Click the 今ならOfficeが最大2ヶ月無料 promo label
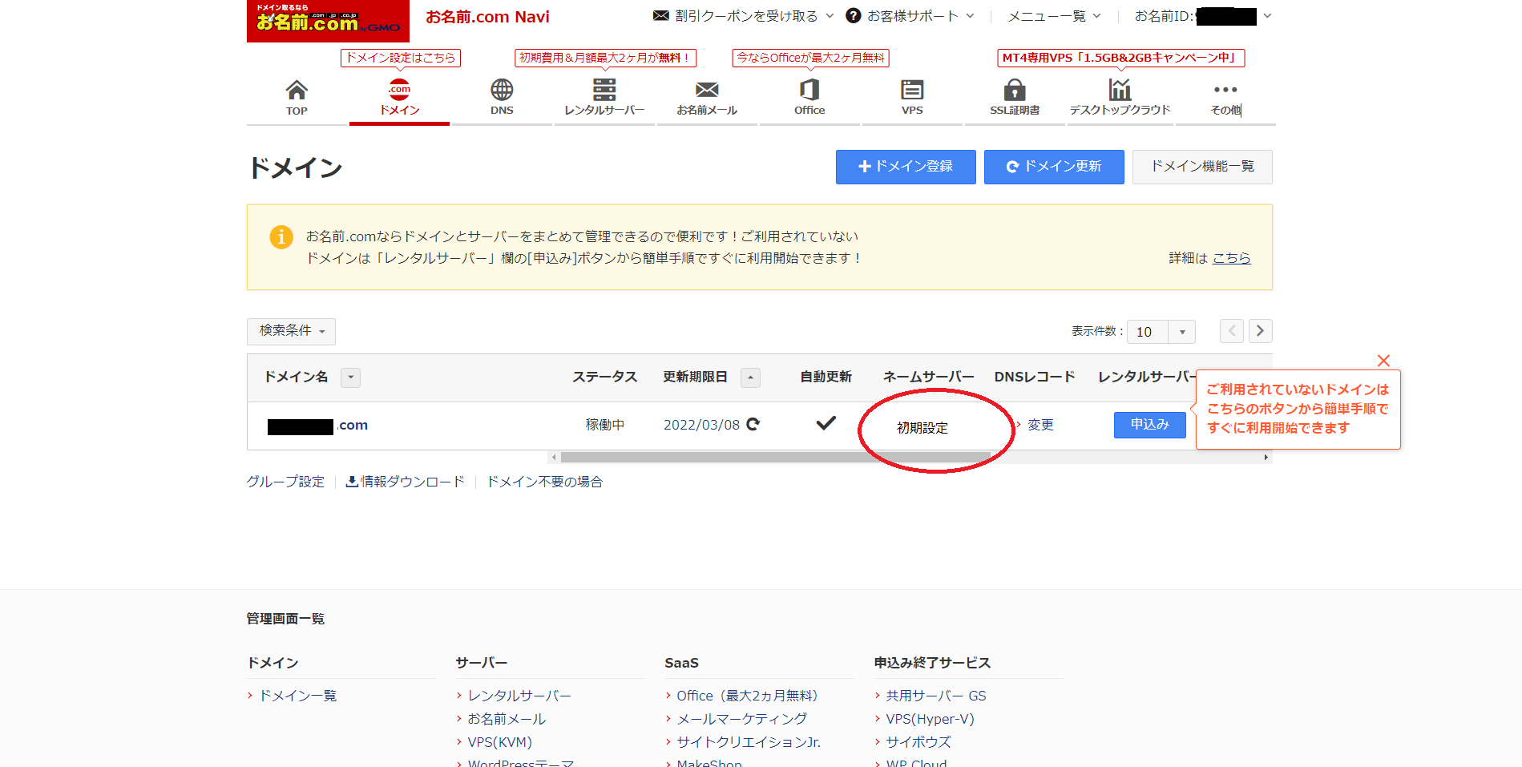Viewport: 1522px width, 767px height. 810,58
